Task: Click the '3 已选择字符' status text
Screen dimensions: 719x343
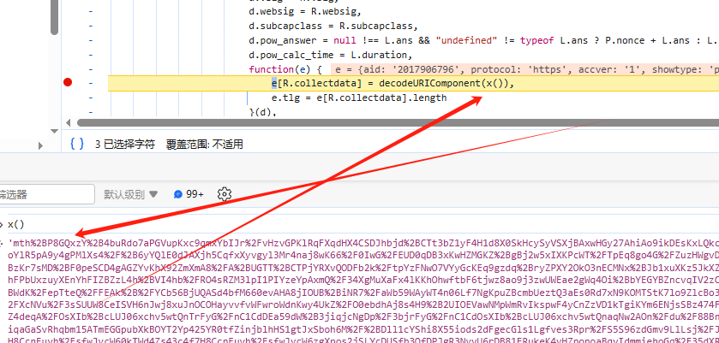Action: click(125, 145)
